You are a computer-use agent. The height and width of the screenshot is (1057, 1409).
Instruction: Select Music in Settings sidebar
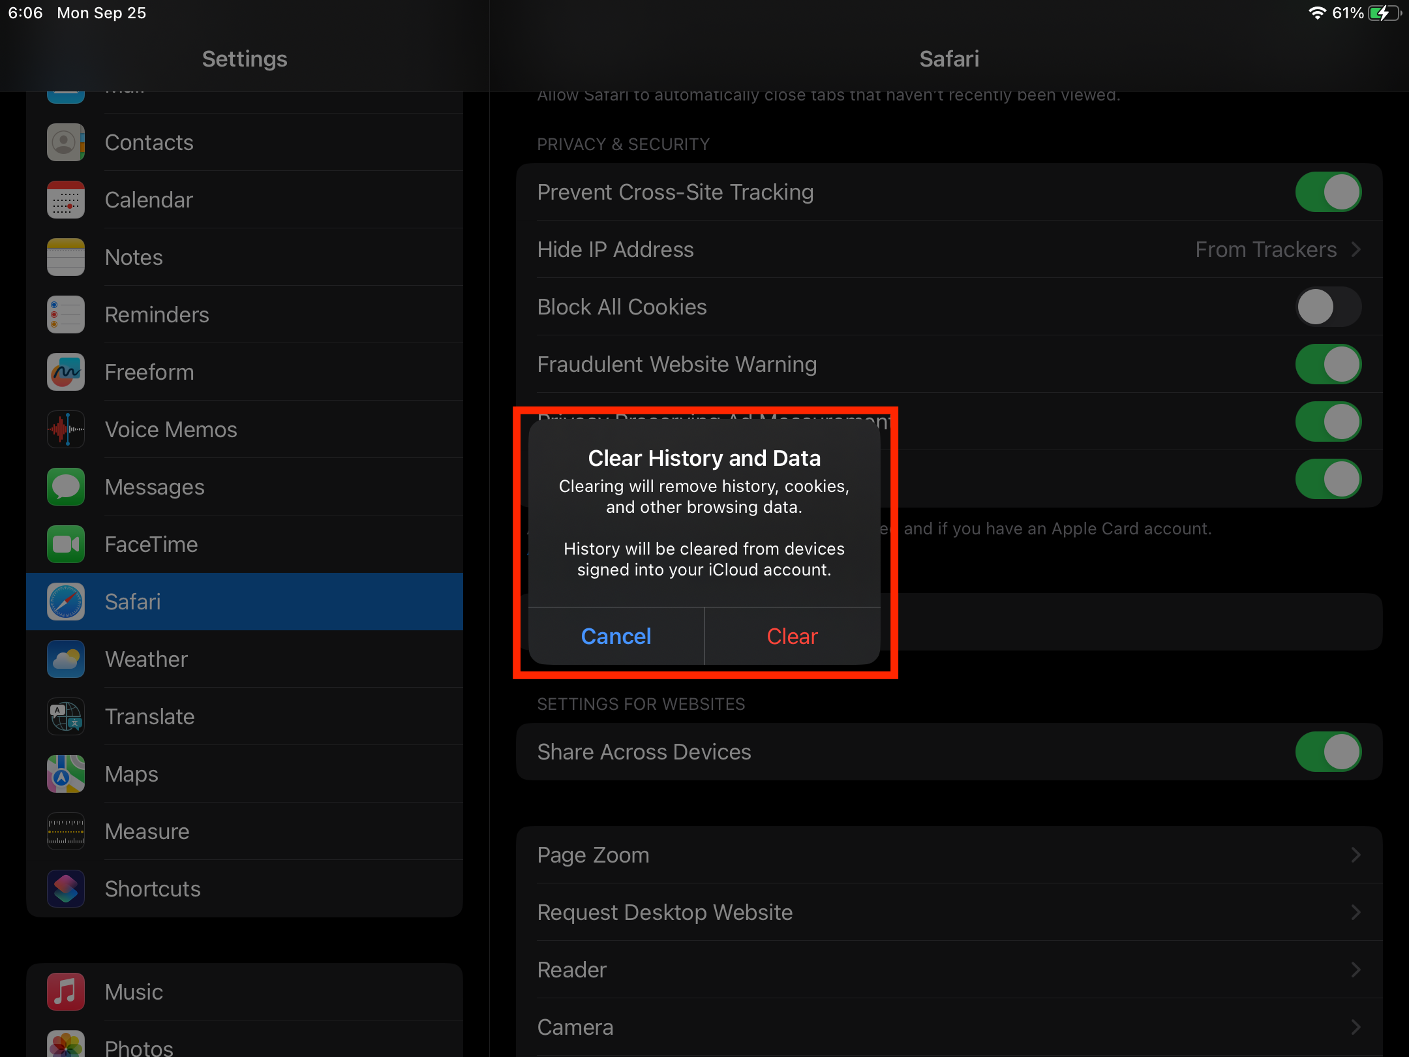click(245, 992)
